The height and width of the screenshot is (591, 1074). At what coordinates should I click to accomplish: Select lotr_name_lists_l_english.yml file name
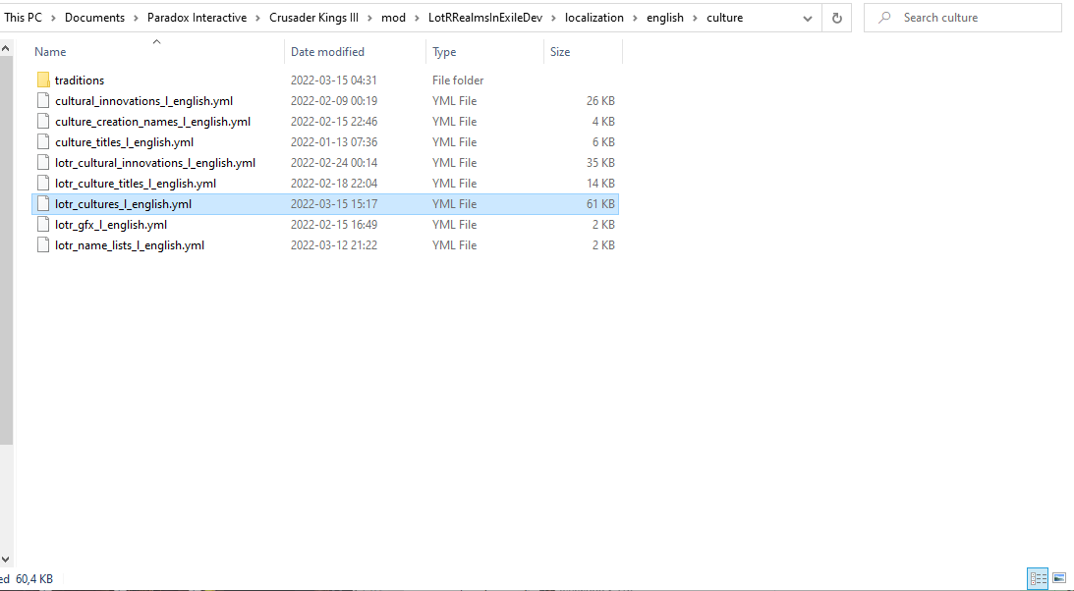point(130,244)
